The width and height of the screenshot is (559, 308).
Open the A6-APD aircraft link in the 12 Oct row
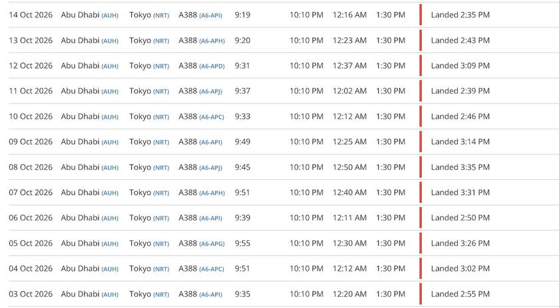tap(212, 66)
